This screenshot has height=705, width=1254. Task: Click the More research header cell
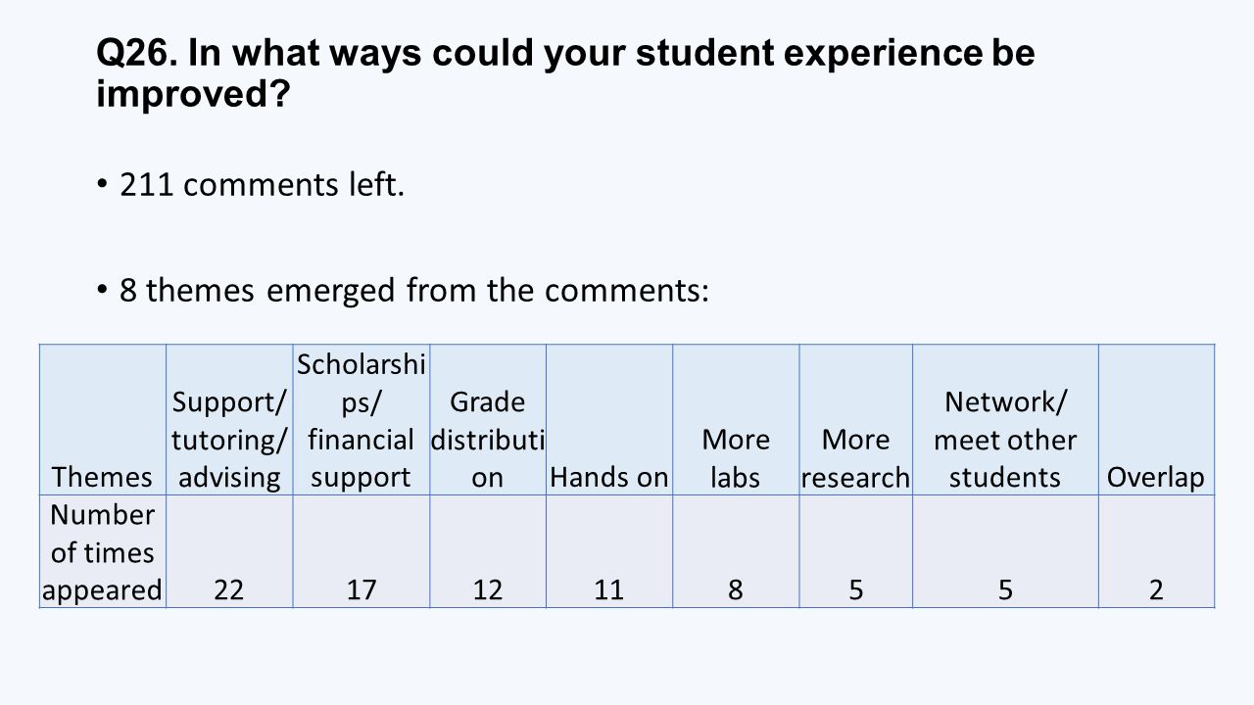[x=856, y=420]
